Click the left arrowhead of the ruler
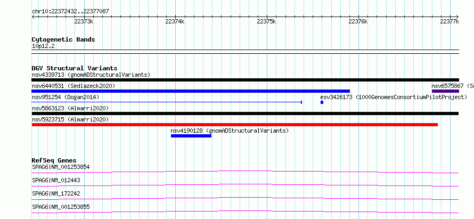 tap(33, 17)
